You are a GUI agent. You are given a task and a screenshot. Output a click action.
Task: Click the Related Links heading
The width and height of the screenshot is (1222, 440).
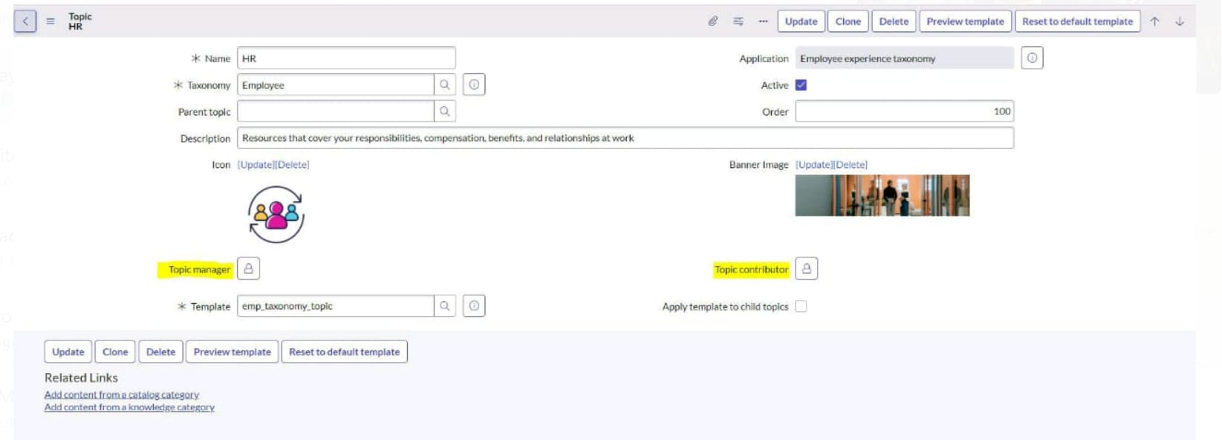pyautogui.click(x=81, y=378)
